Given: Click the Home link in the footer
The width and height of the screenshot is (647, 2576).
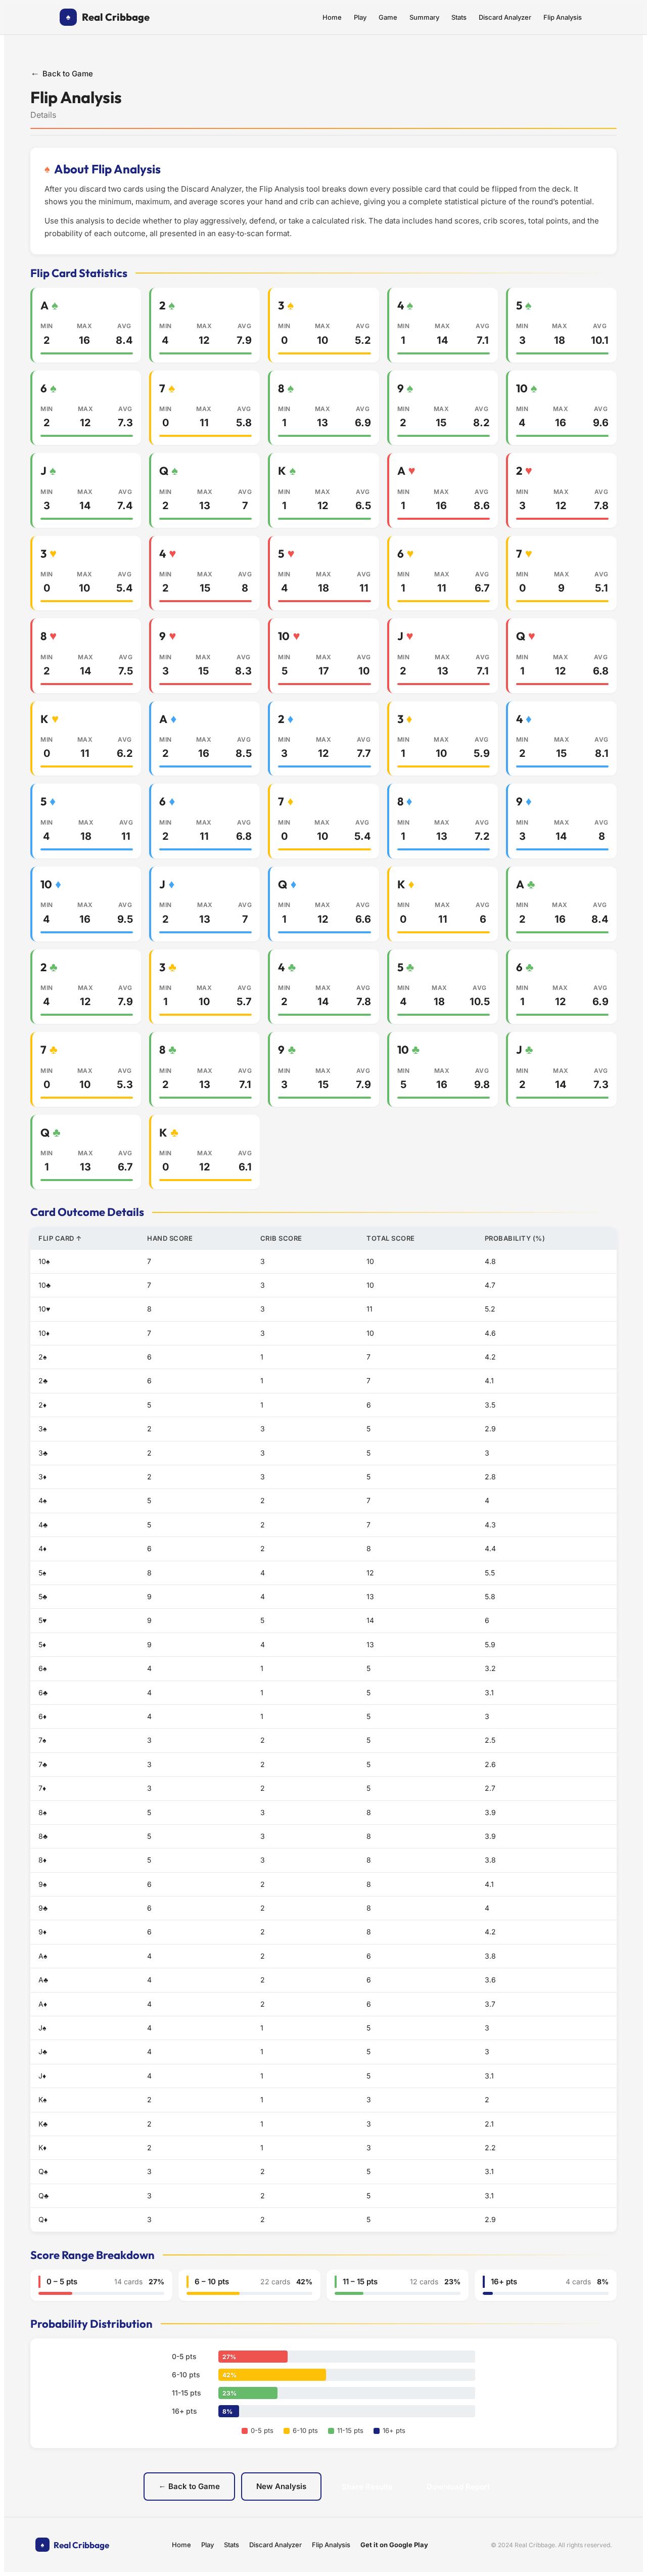Looking at the screenshot, I should pos(181,2544).
